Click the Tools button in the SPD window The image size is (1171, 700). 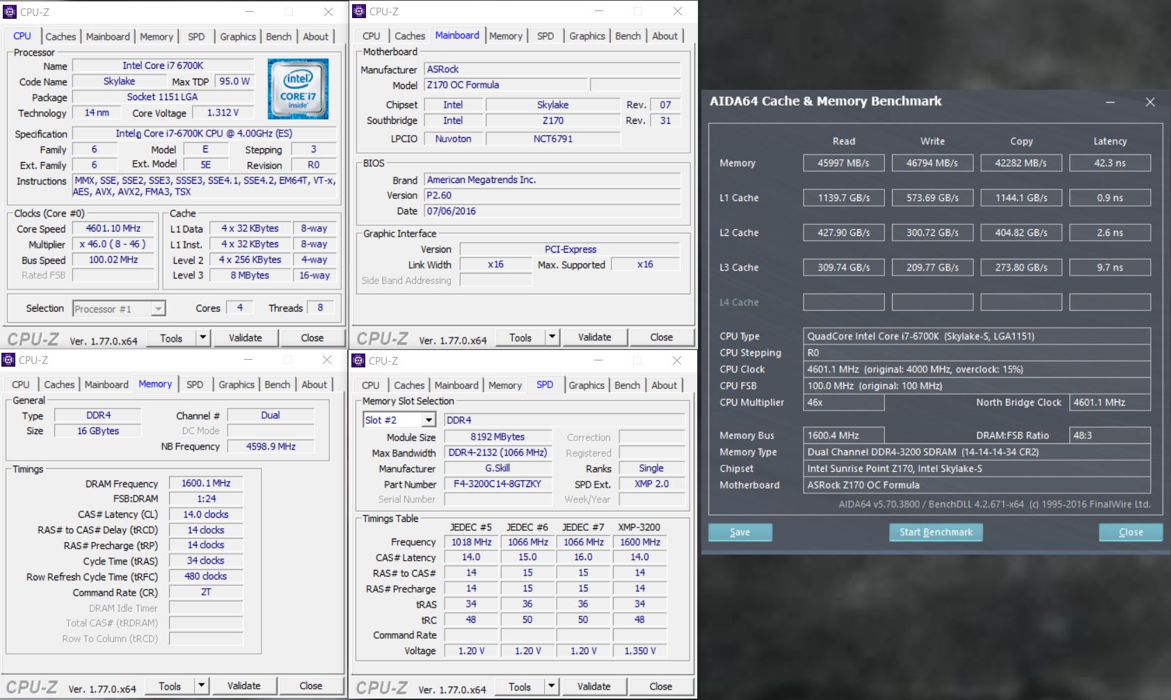[x=520, y=686]
